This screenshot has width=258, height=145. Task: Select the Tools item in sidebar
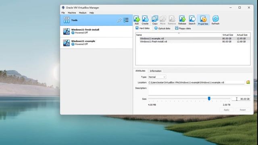(x=96, y=20)
